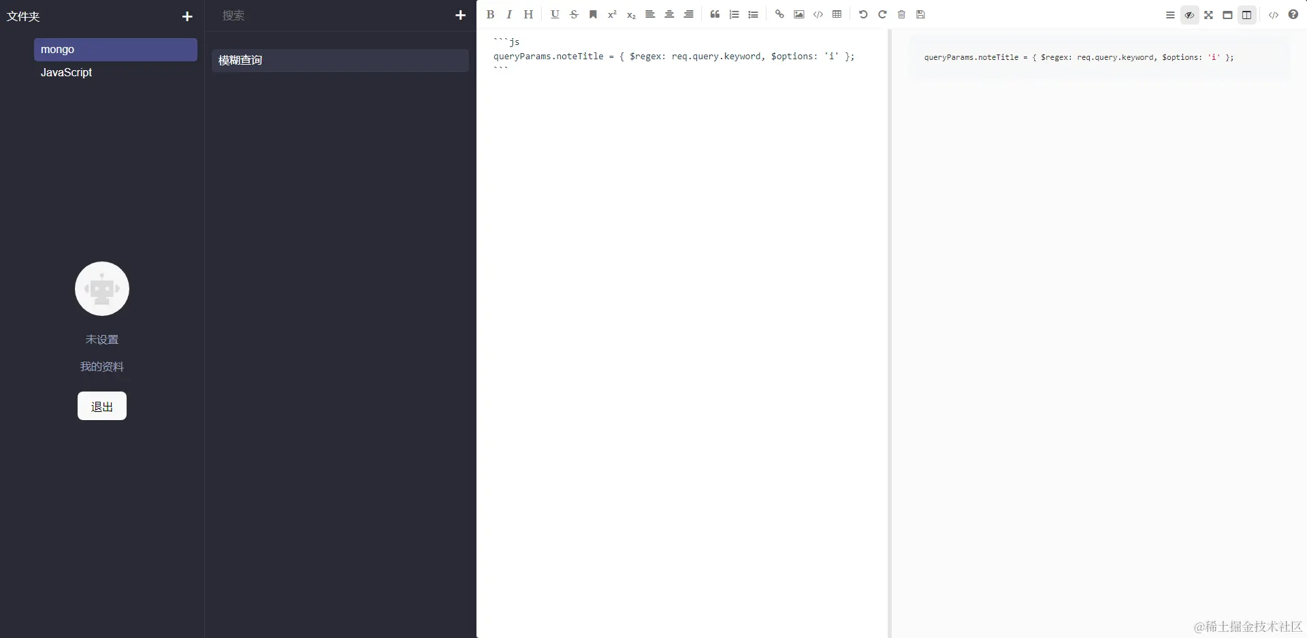Click the robot user avatar

(x=102, y=289)
